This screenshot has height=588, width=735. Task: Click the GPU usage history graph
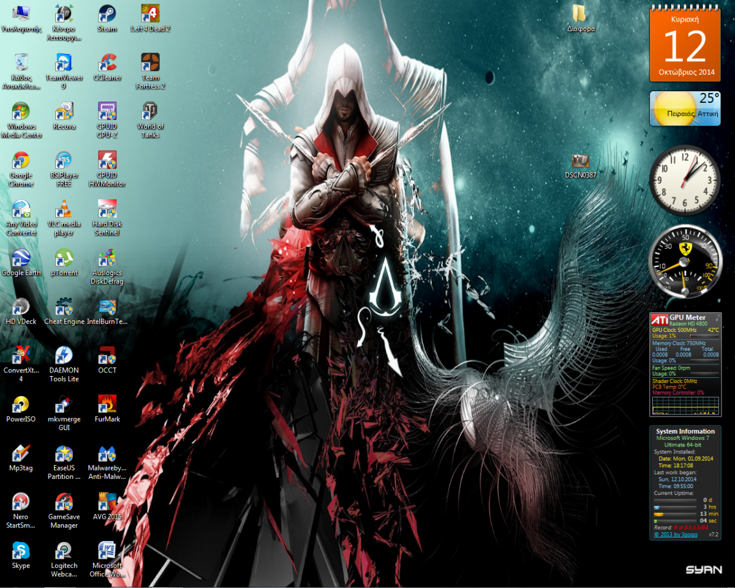point(685,405)
